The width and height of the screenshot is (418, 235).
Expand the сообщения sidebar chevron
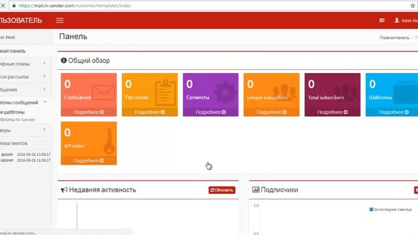(x=44, y=89)
